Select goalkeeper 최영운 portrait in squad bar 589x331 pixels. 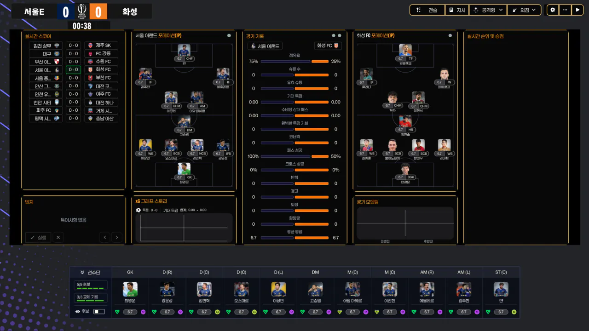[x=130, y=289]
